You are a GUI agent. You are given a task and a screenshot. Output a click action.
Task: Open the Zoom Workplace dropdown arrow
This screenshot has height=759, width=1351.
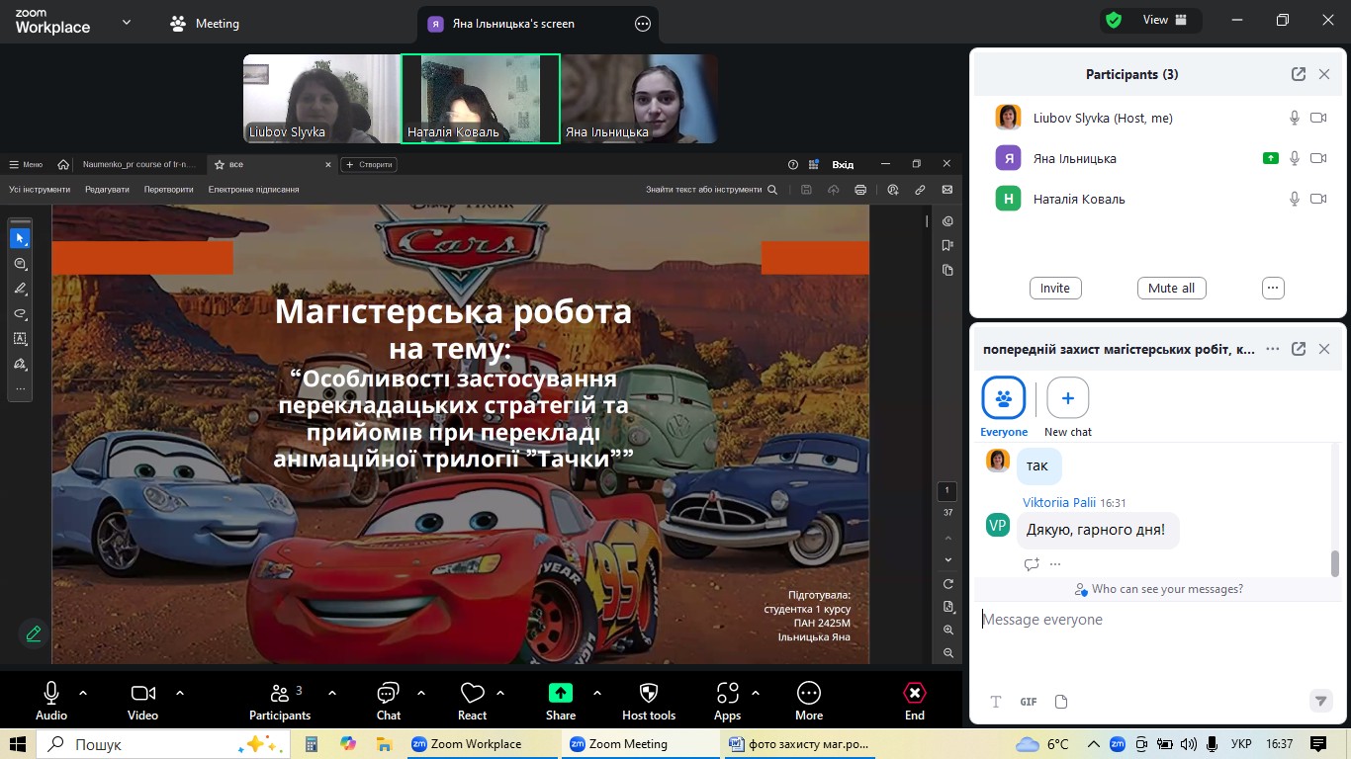[x=127, y=22]
